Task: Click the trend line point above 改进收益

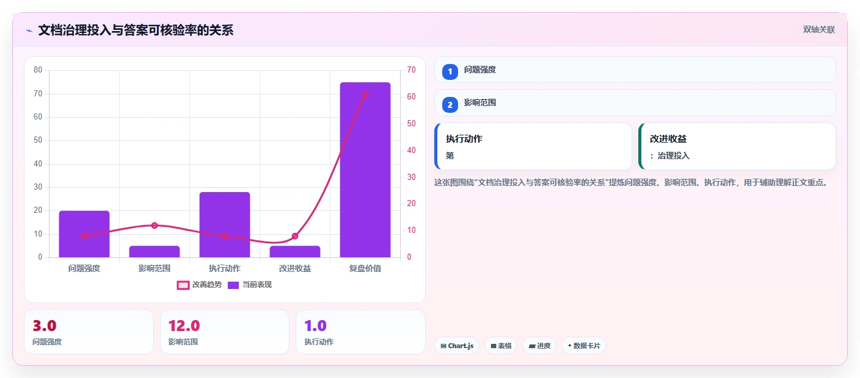Action: click(295, 236)
